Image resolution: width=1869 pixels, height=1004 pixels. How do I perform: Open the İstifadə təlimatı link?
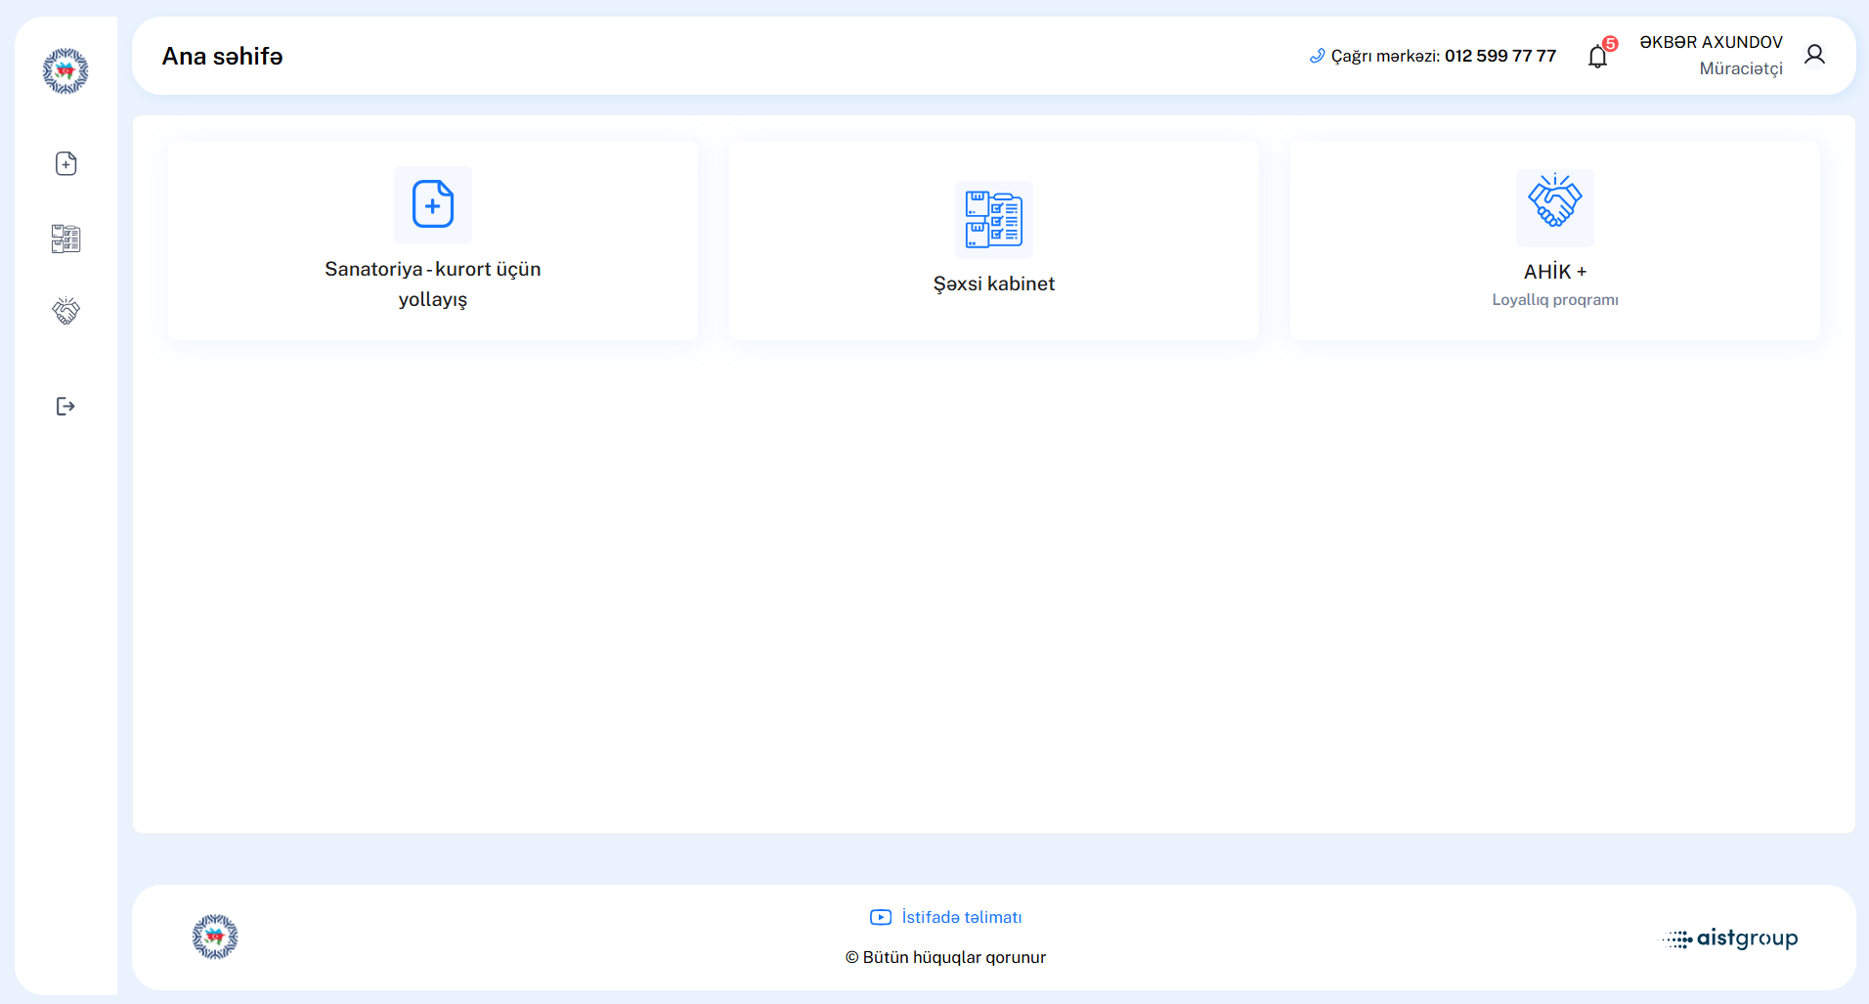pos(961,917)
